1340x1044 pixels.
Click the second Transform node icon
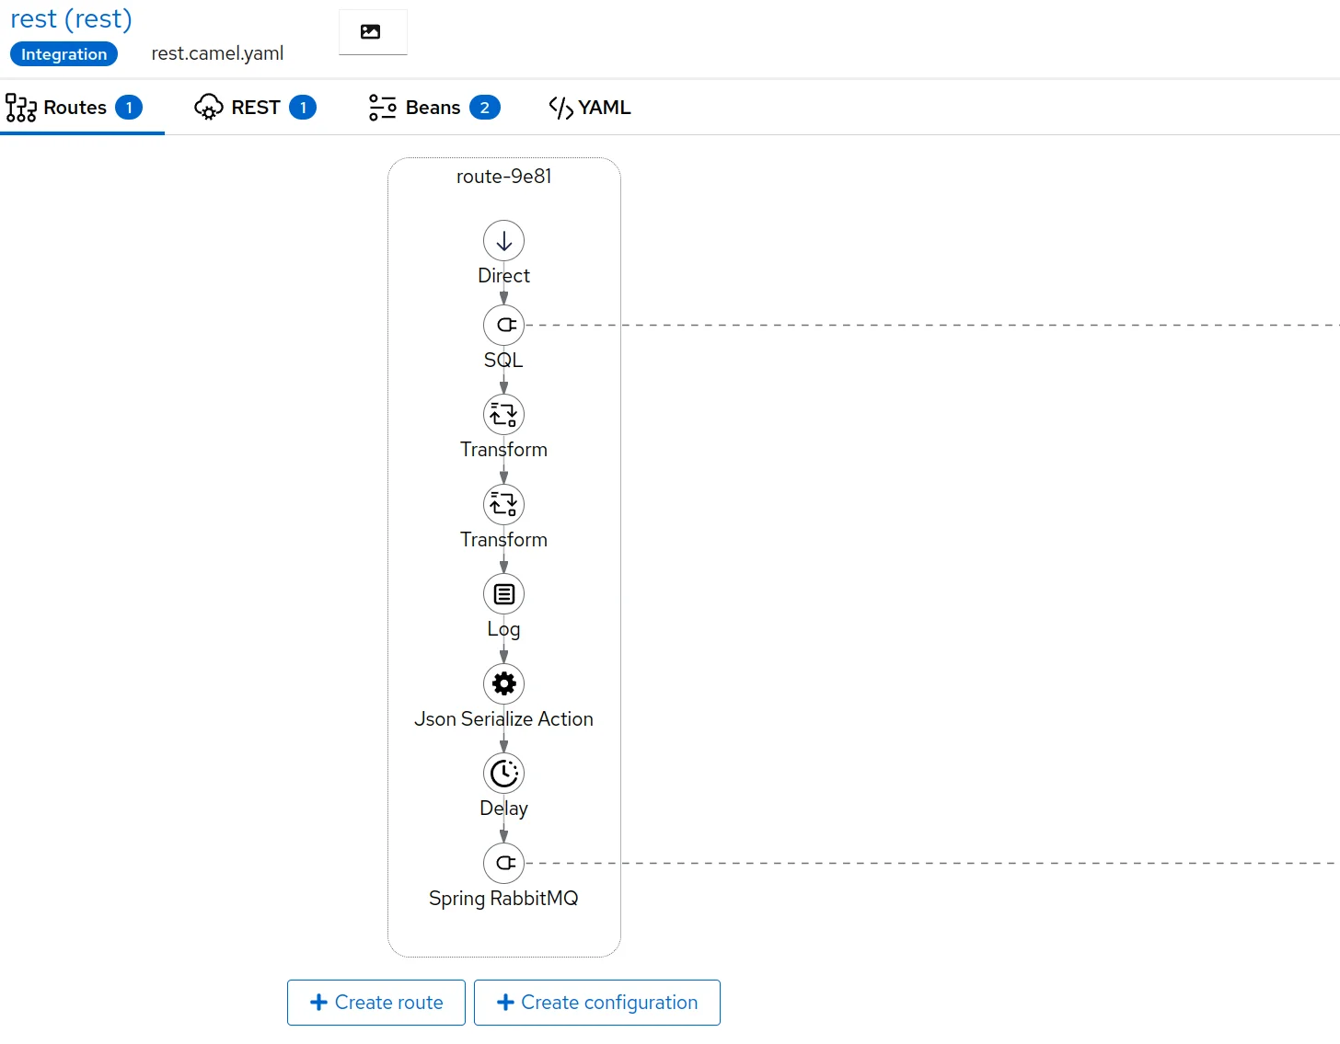(503, 504)
